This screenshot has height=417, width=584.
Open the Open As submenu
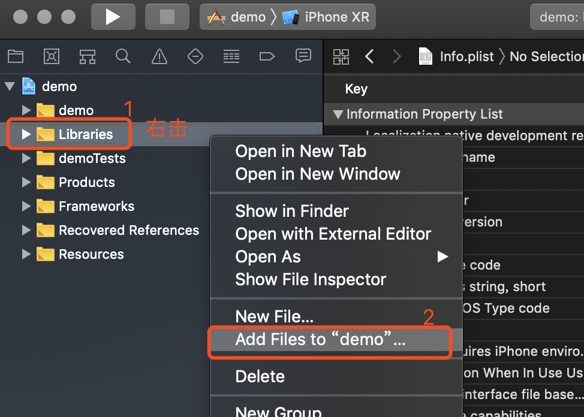coord(336,256)
